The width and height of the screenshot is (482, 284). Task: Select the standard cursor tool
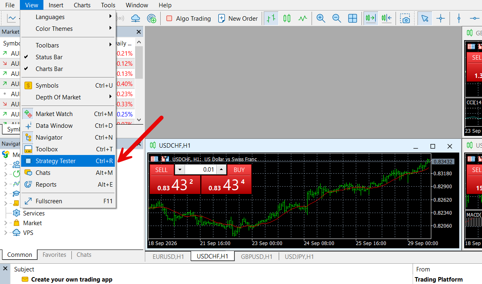click(425, 18)
